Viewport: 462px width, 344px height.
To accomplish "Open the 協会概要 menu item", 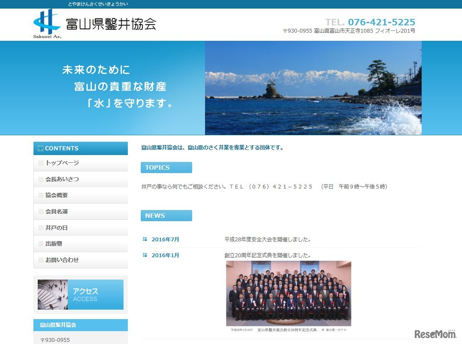I will point(81,195).
